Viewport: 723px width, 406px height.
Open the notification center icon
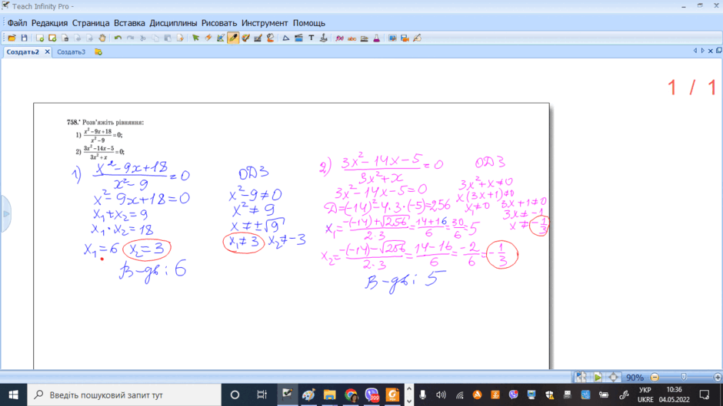click(704, 395)
